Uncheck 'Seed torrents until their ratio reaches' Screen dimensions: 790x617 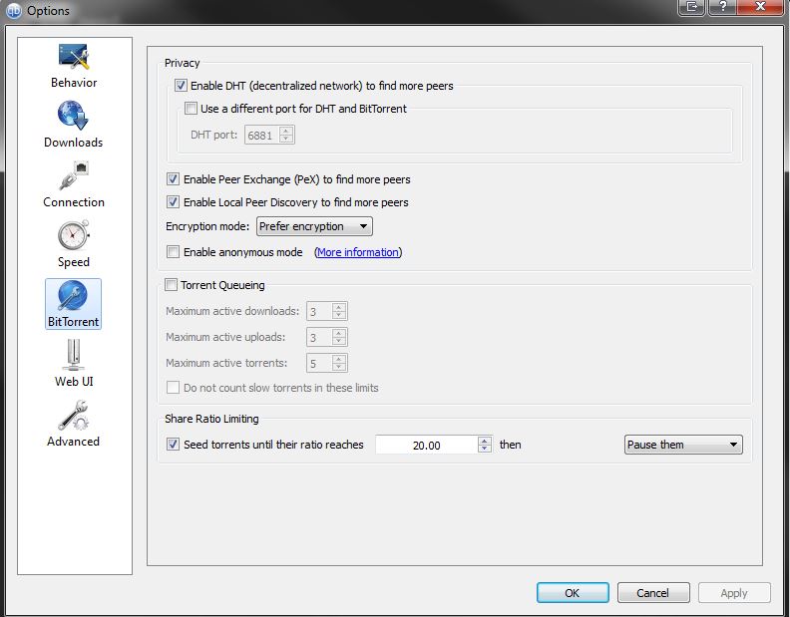click(173, 445)
